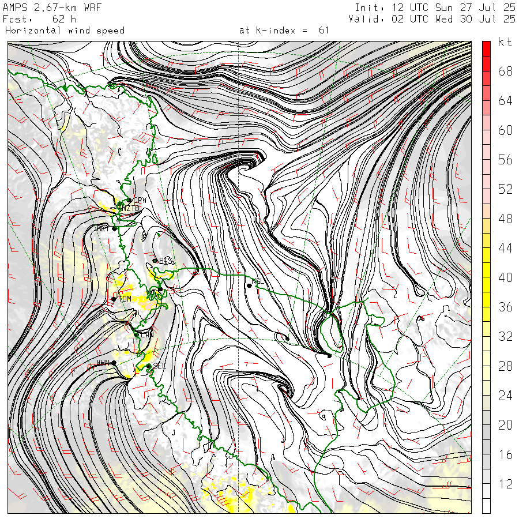Click the '60' color bar scale label

(505, 130)
